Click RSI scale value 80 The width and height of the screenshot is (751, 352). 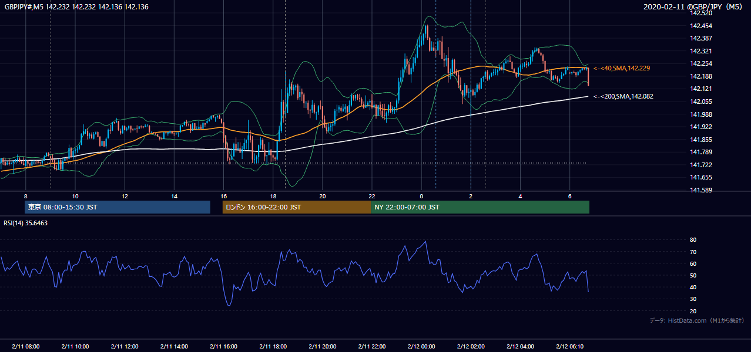pos(693,240)
